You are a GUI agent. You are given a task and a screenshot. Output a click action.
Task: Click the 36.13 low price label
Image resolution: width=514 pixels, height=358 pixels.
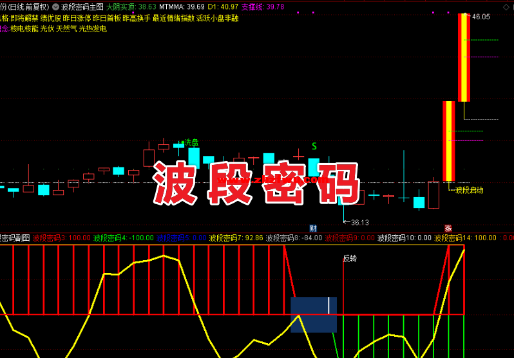[360, 223]
